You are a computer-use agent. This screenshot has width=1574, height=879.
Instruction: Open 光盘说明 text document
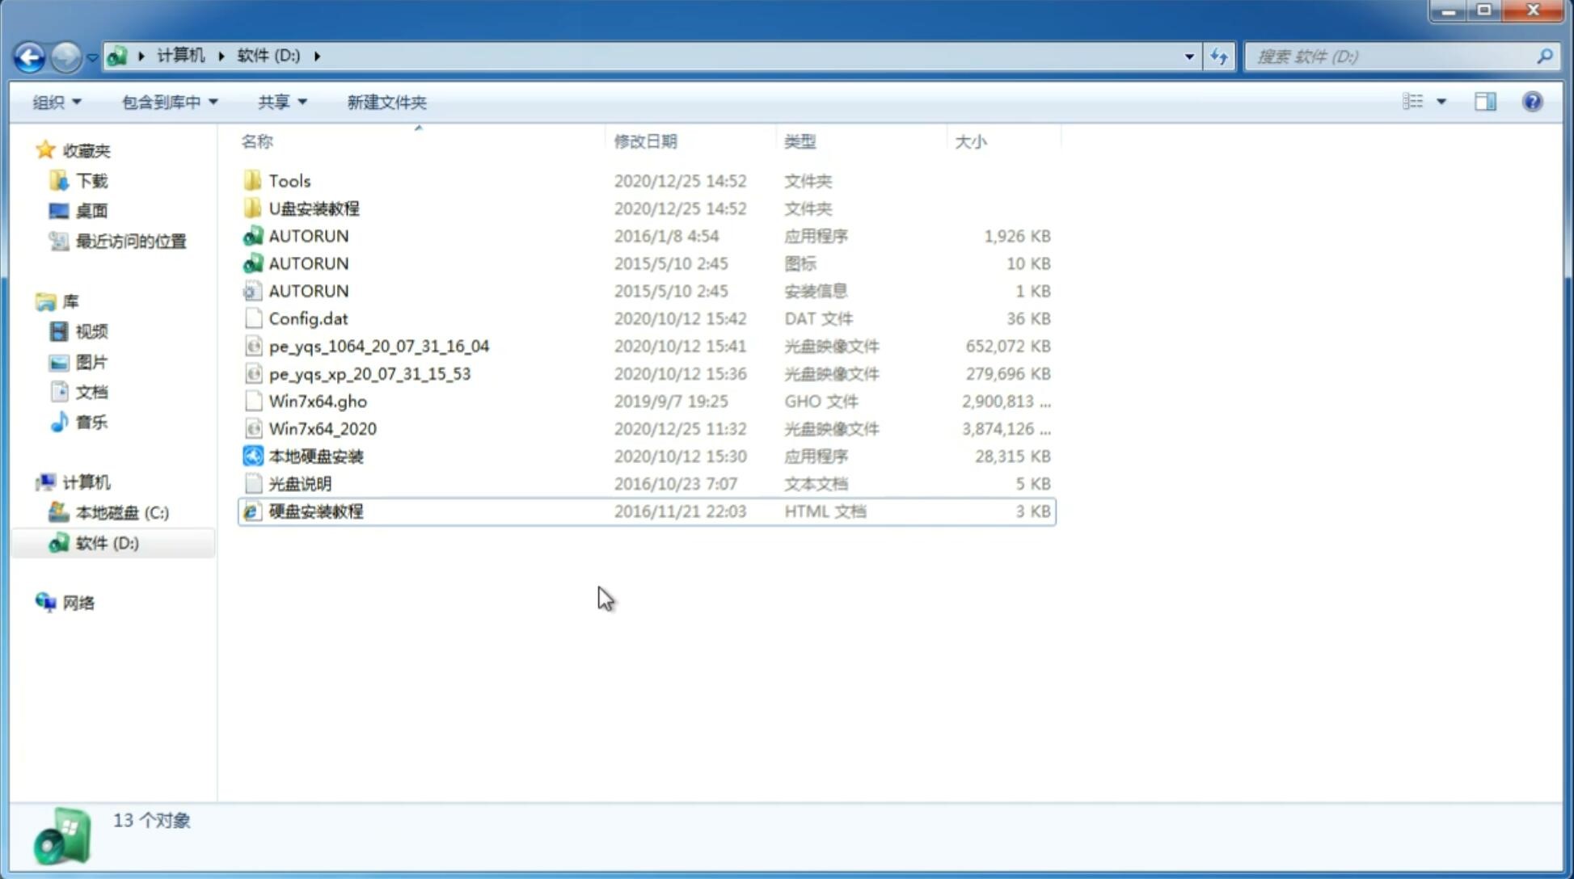tap(299, 484)
